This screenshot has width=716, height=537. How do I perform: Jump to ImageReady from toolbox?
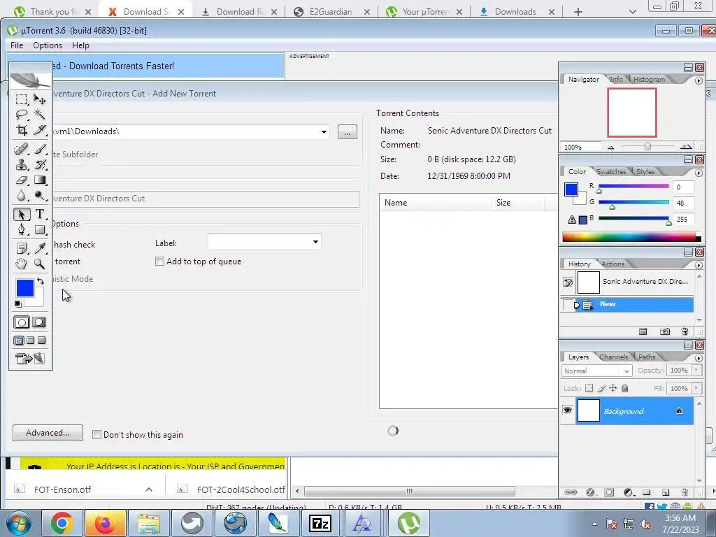click(30, 359)
